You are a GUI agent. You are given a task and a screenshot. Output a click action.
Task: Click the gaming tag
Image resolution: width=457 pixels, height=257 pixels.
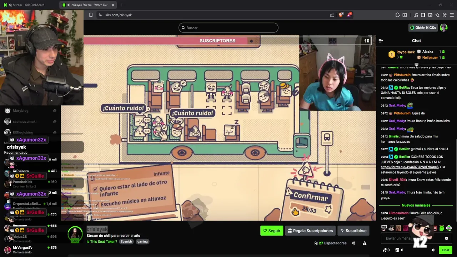click(x=142, y=242)
